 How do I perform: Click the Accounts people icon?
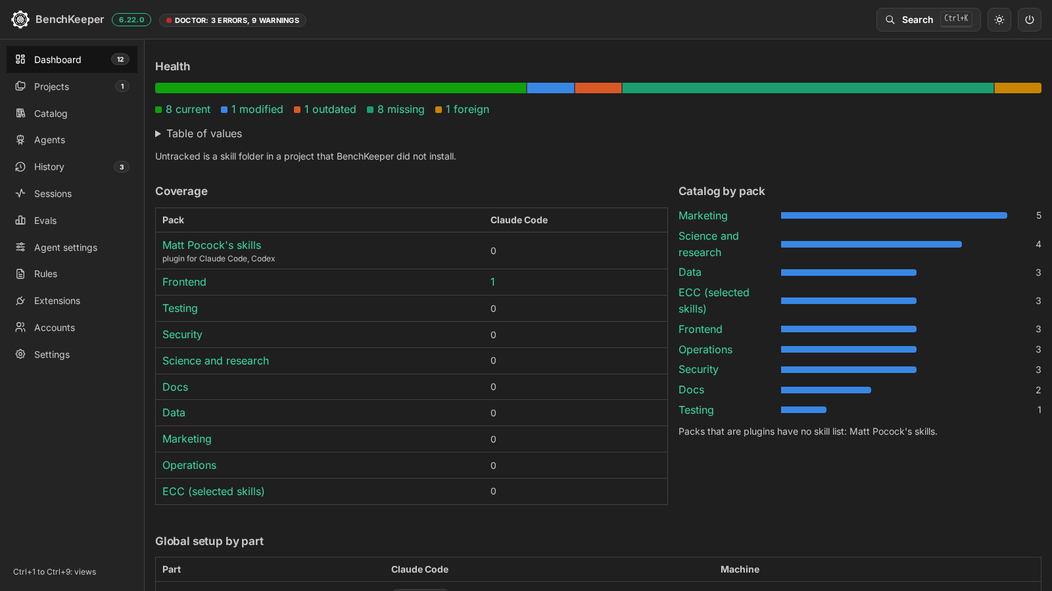tap(20, 327)
